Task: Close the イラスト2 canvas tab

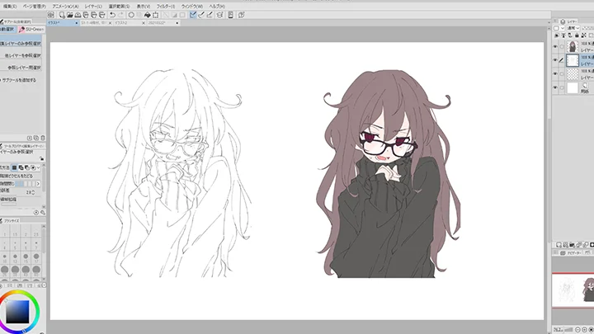Action: (144, 23)
